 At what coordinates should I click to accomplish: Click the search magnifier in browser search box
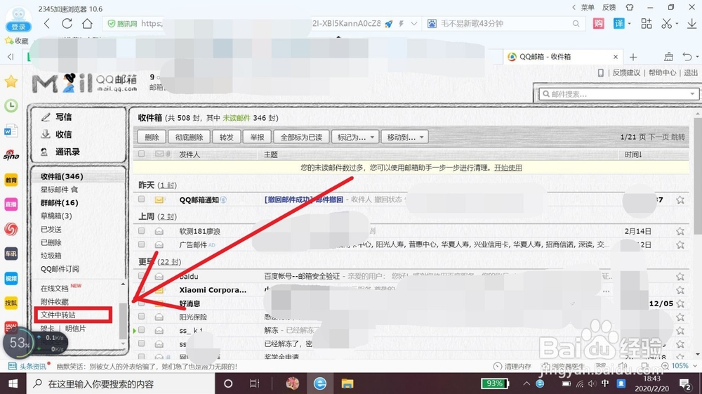point(576,24)
